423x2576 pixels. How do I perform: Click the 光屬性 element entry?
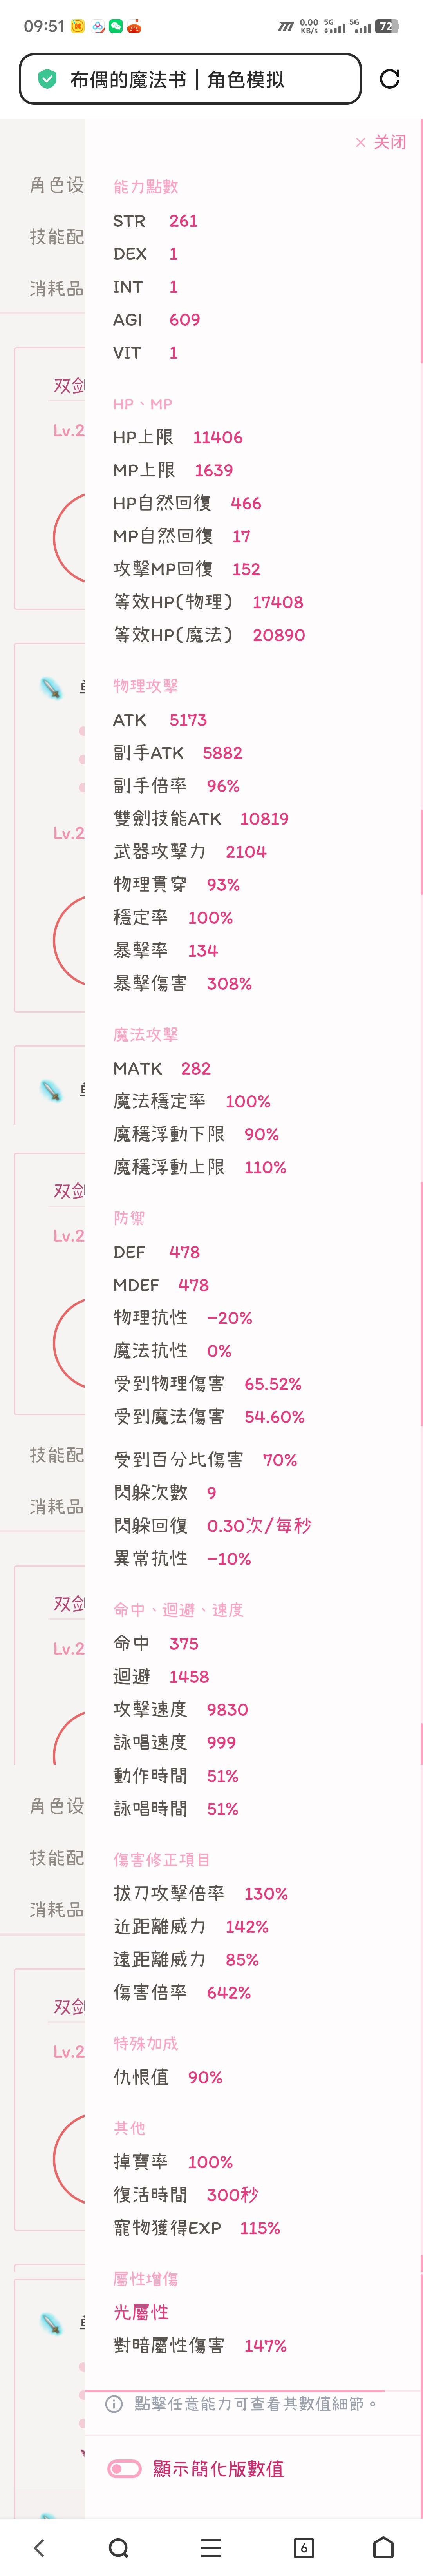point(141,2312)
